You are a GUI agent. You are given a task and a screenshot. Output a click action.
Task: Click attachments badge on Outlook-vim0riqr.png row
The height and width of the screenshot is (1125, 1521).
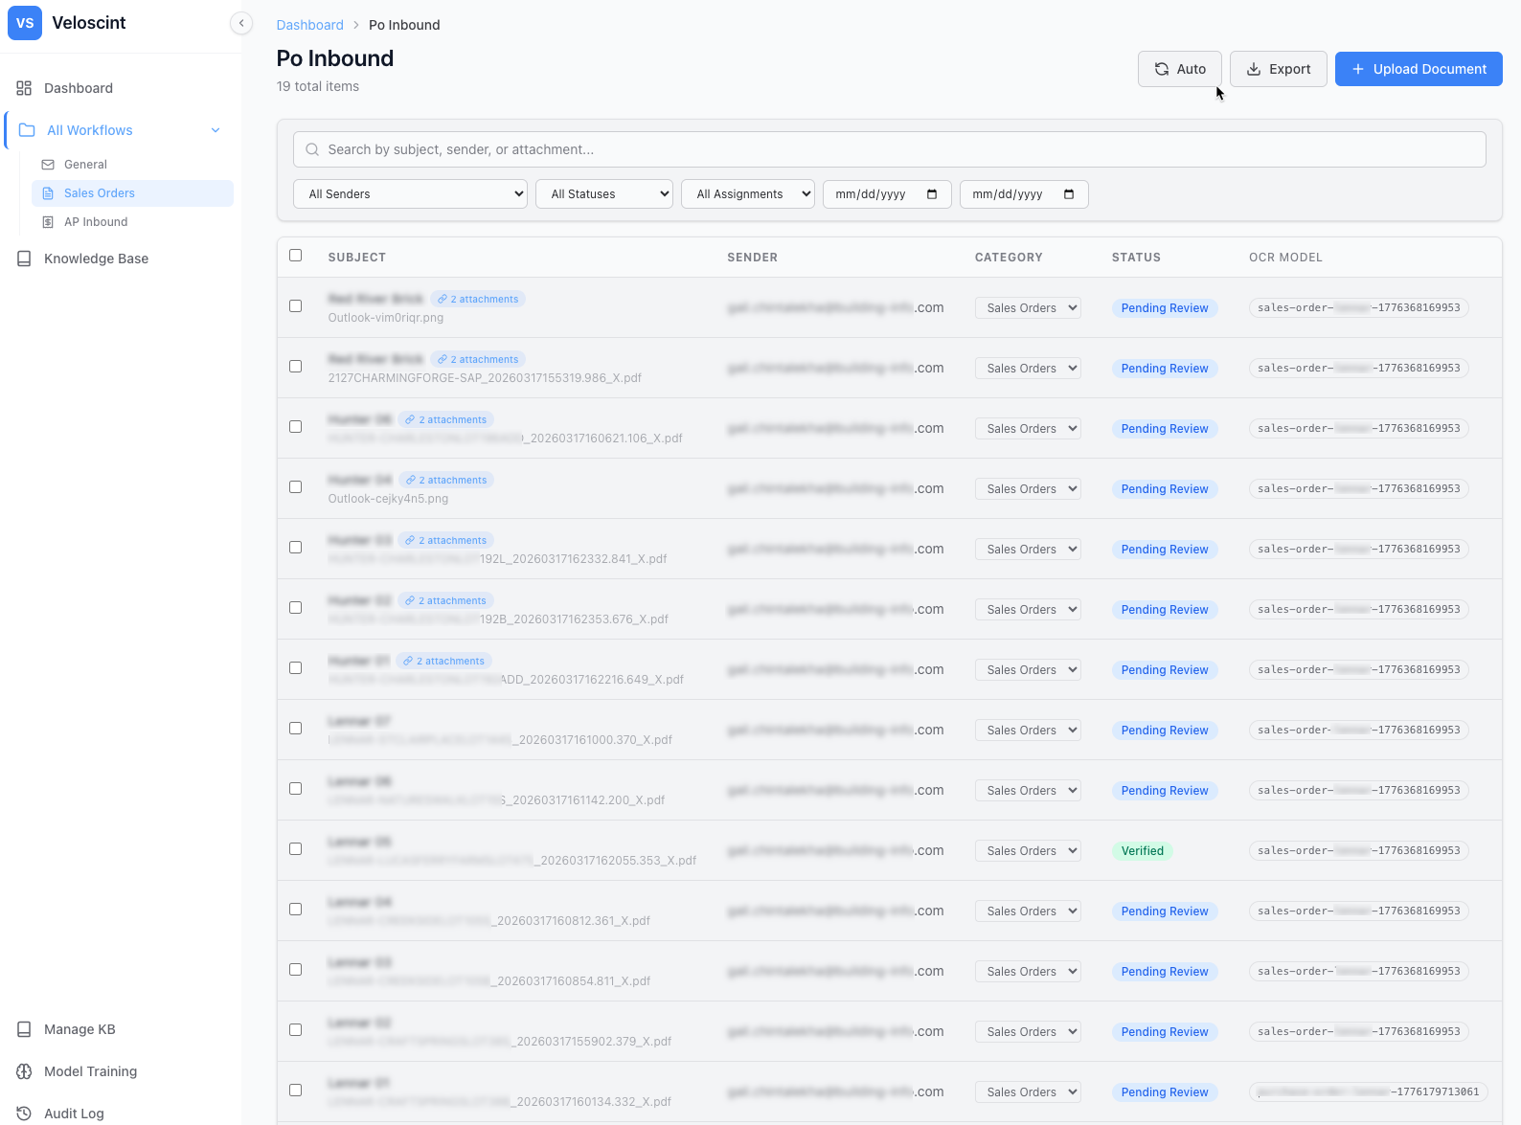pyautogui.click(x=478, y=299)
